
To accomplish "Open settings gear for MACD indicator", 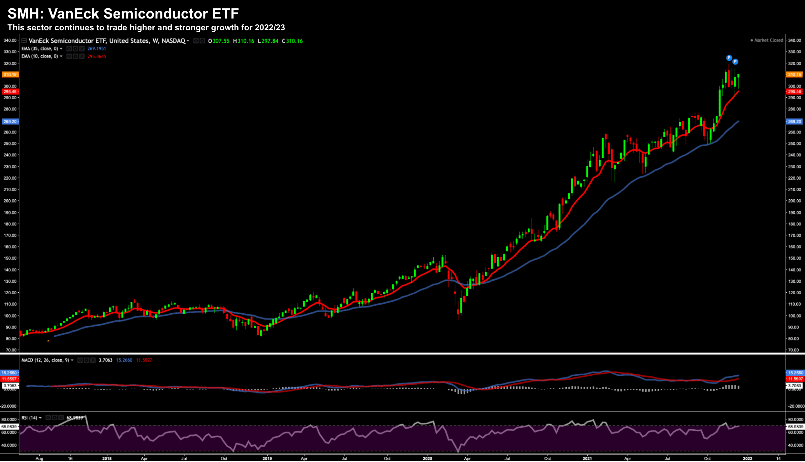I will coord(87,360).
